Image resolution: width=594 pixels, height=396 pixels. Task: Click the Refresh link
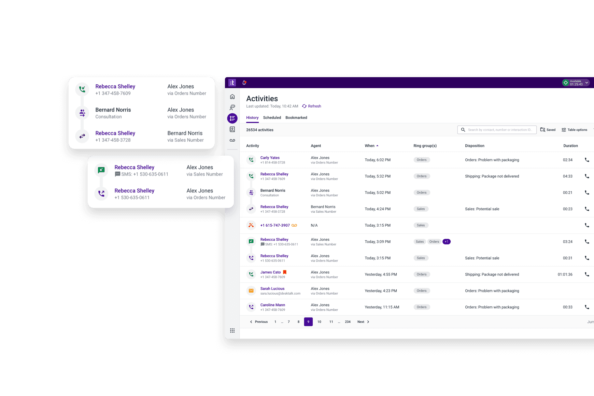(311, 106)
